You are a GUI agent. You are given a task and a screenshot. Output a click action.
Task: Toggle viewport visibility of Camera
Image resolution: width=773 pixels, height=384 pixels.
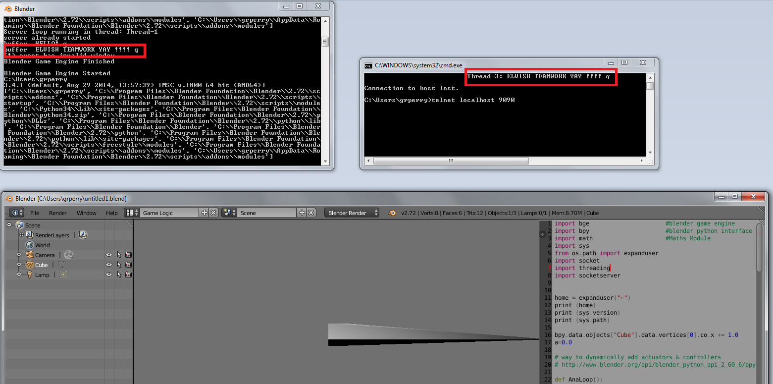(109, 255)
